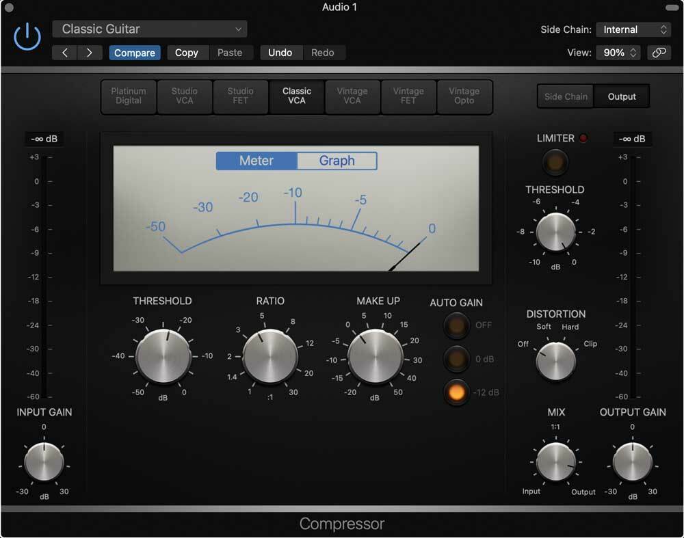Select the 0 dB Auto Gain option
This screenshot has height=538, width=684.
point(455,359)
